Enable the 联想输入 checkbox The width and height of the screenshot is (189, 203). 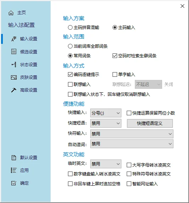70,85
